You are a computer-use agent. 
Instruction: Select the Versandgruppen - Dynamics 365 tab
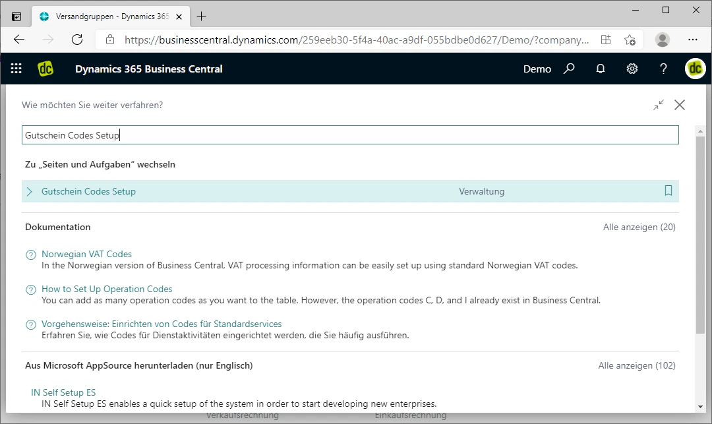(x=111, y=16)
